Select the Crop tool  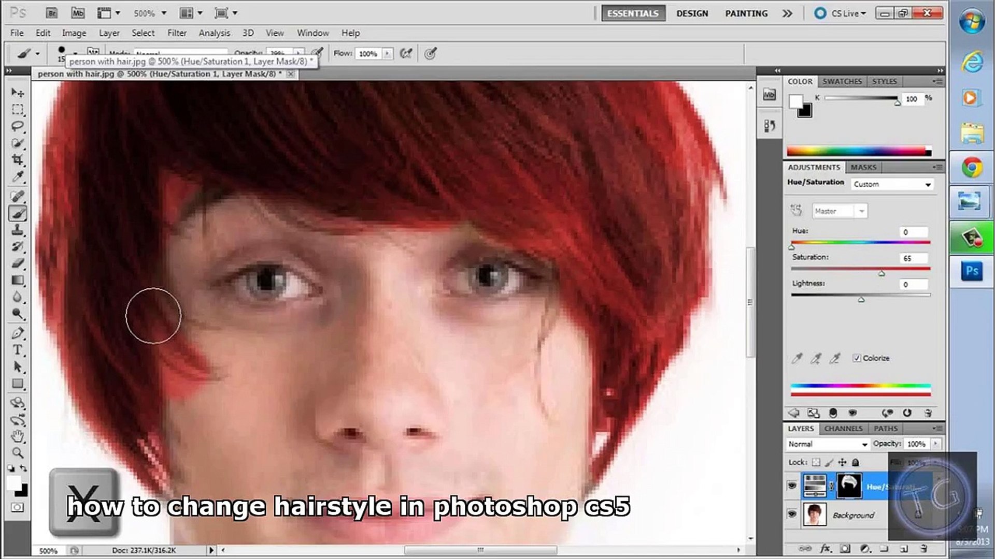(x=18, y=160)
